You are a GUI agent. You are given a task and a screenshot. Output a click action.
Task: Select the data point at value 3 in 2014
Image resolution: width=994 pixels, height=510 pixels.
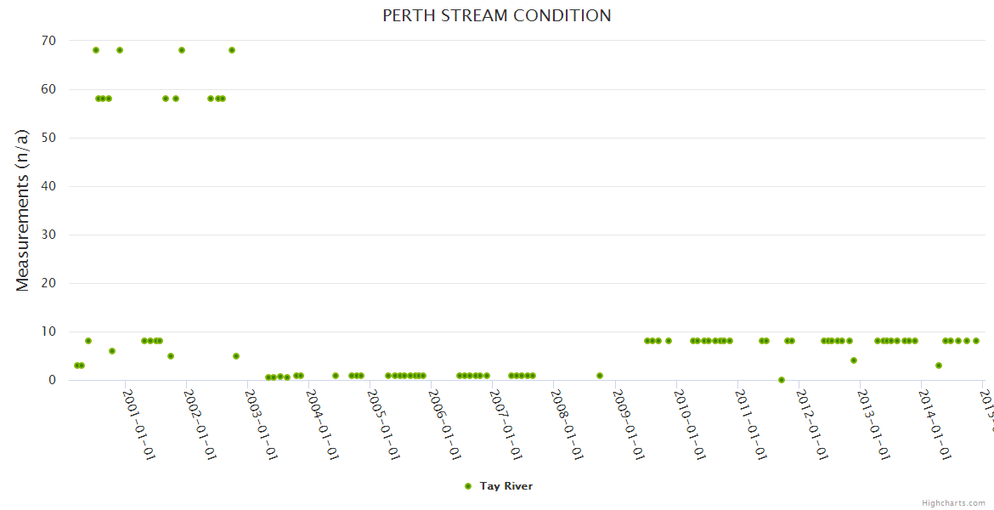point(939,365)
